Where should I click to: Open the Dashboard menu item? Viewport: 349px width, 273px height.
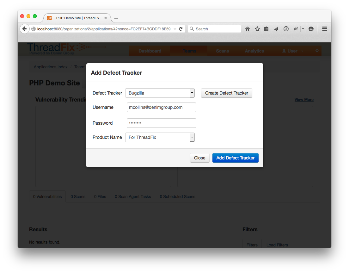150,51
